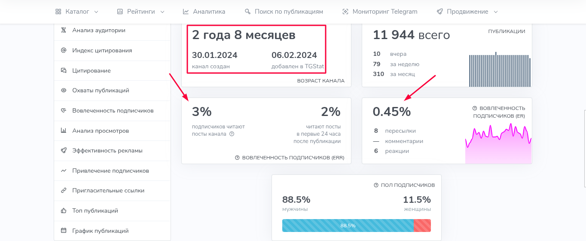Screen dimensions: 586x241
Task: Click the 11 944 всего total value
Action: 411,35
